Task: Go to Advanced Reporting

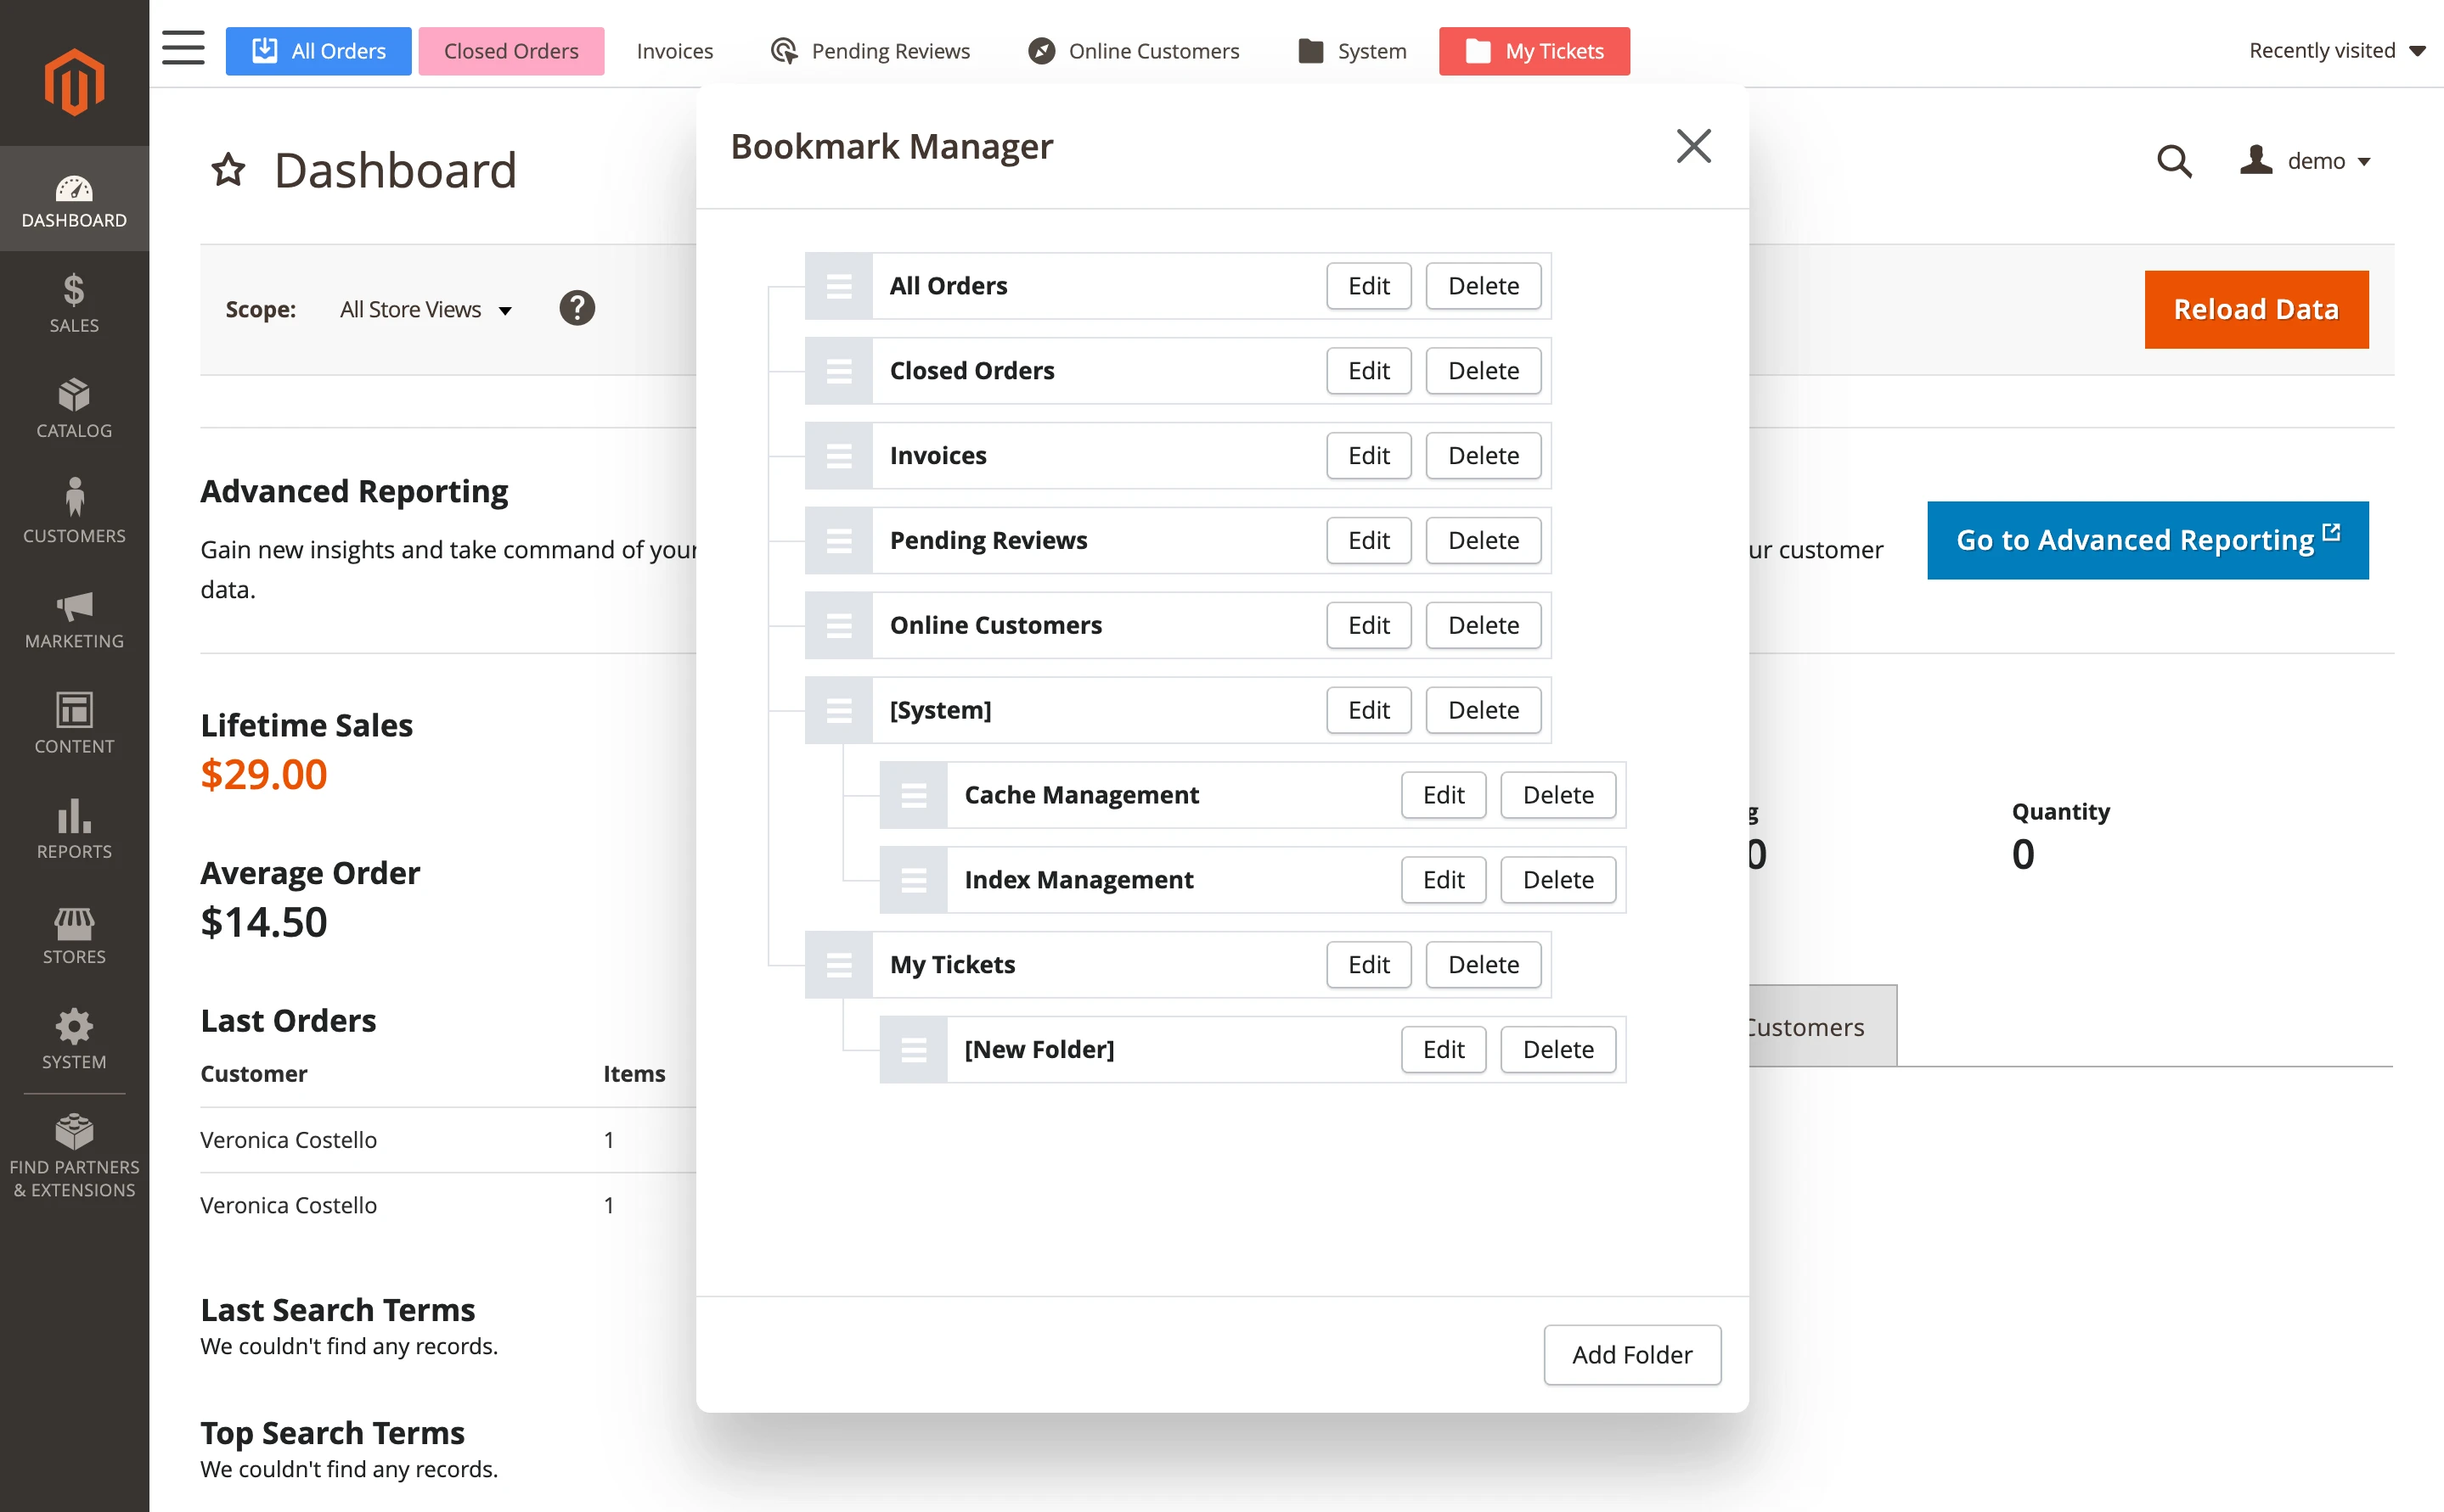Action: (x=2147, y=540)
